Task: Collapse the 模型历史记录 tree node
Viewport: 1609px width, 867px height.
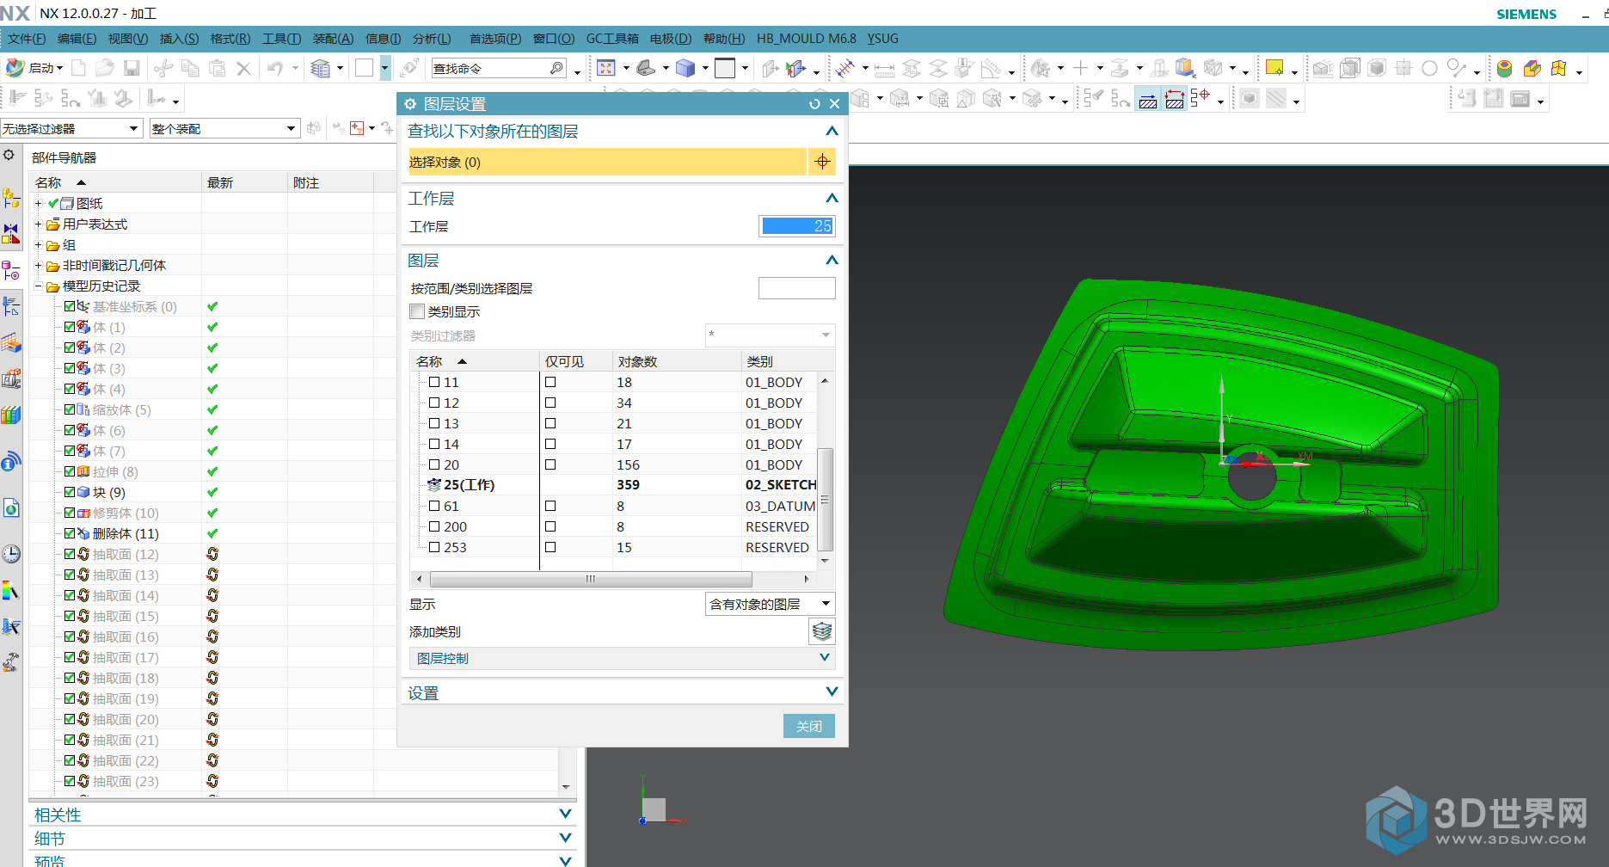Action: [x=38, y=286]
